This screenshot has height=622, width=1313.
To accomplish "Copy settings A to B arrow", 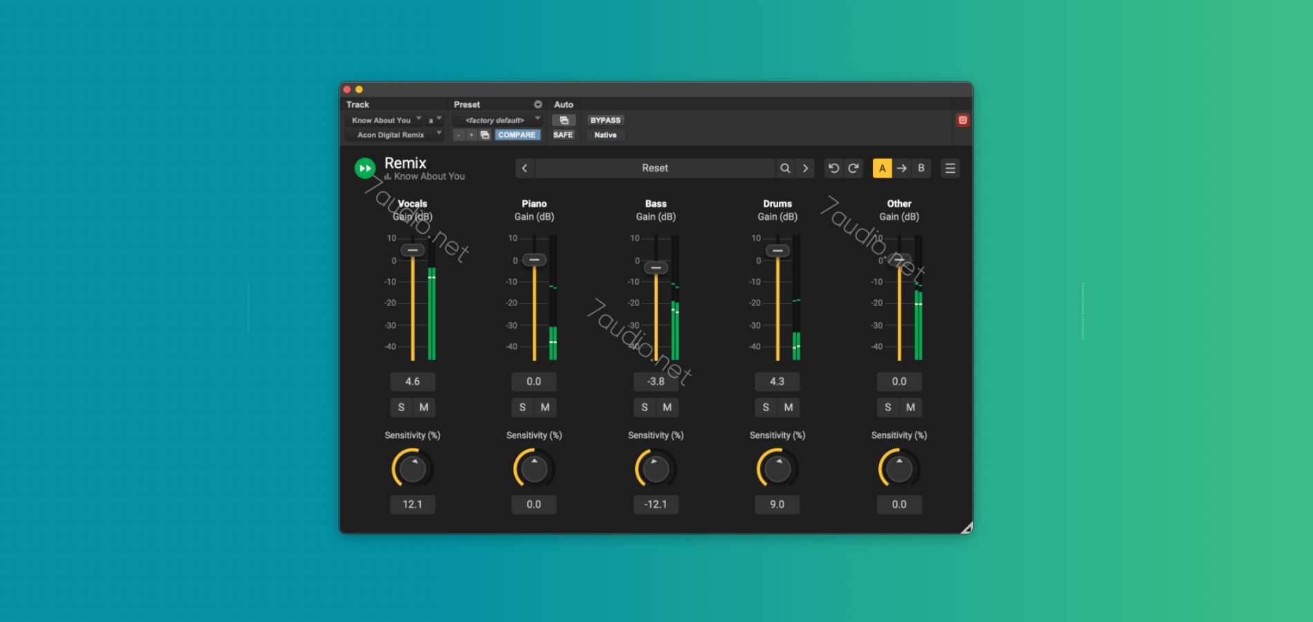I will (902, 168).
